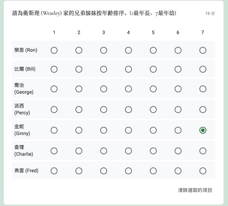228x206 pixels.
Task: Select rank 6 for Ron
Action: pyautogui.click(x=178, y=50)
